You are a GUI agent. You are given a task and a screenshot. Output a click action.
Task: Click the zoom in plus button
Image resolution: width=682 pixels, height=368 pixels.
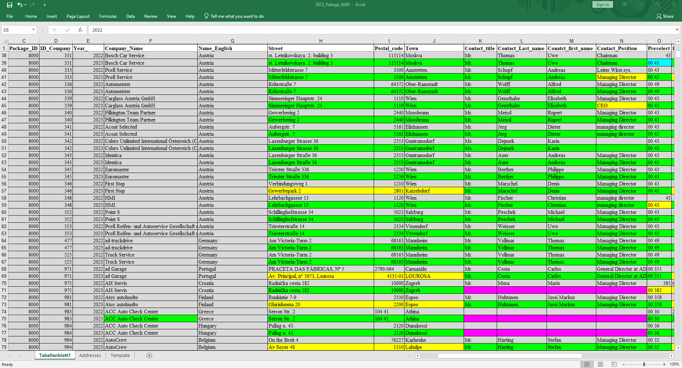click(664, 364)
